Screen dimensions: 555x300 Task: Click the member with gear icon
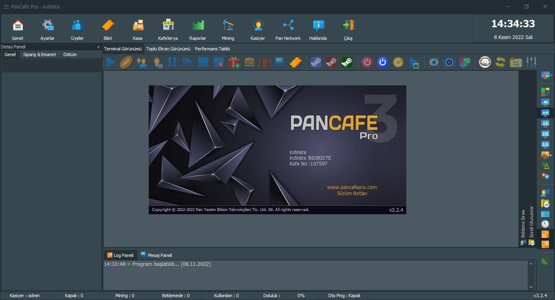point(157,62)
